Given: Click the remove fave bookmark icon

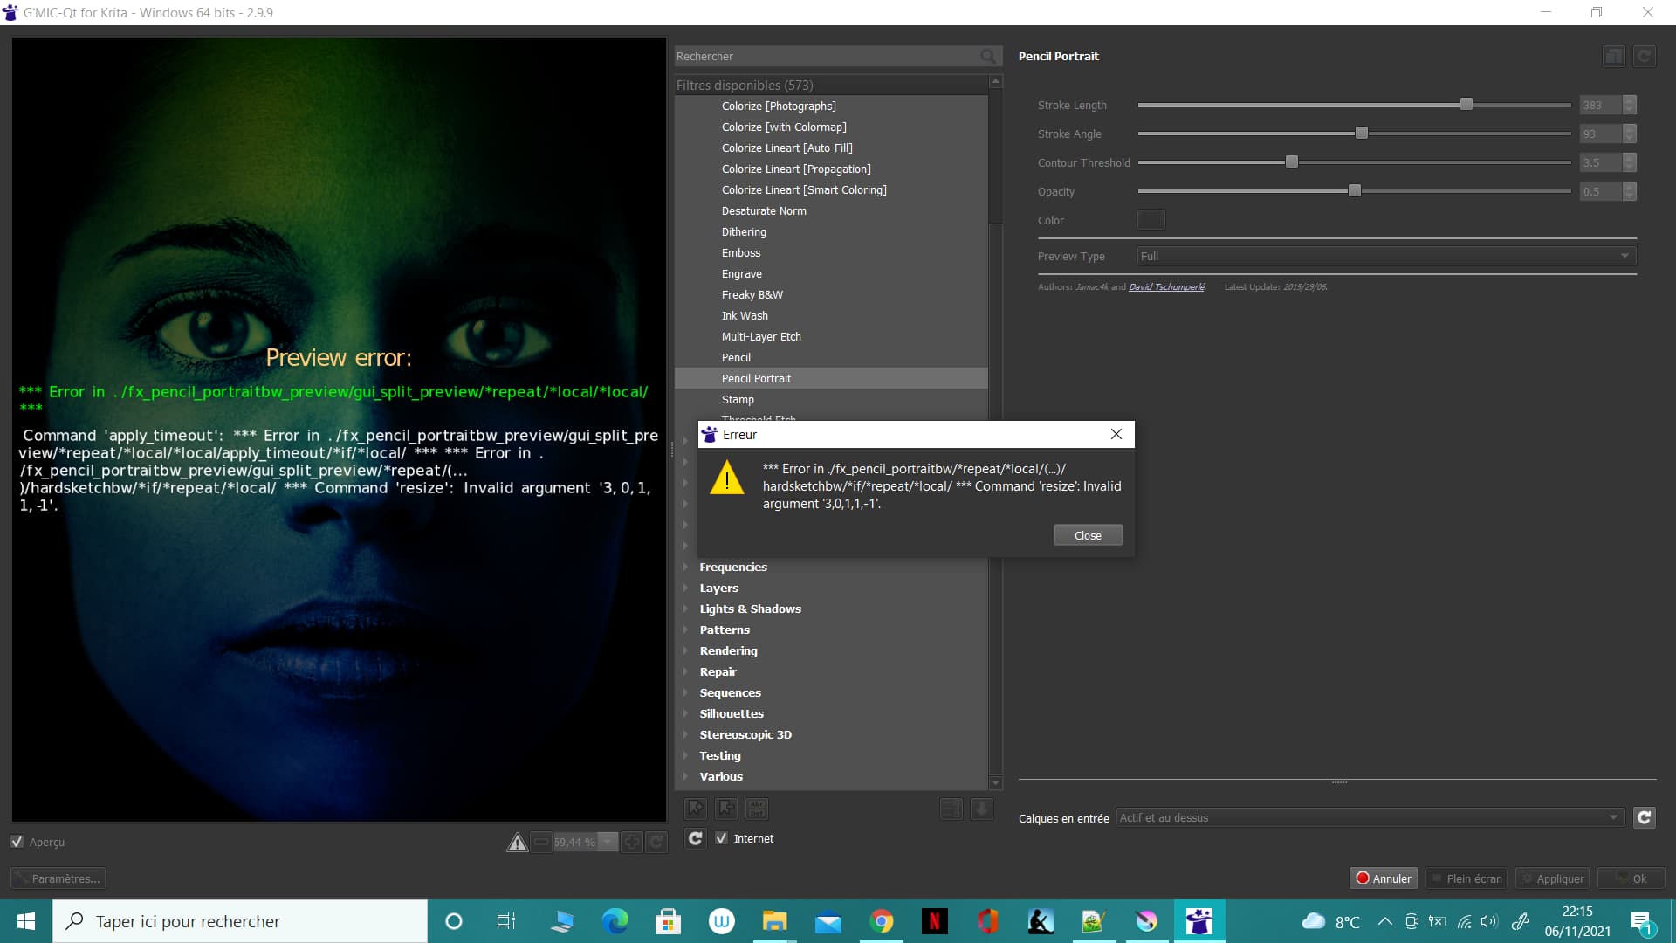Looking at the screenshot, I should 726,809.
